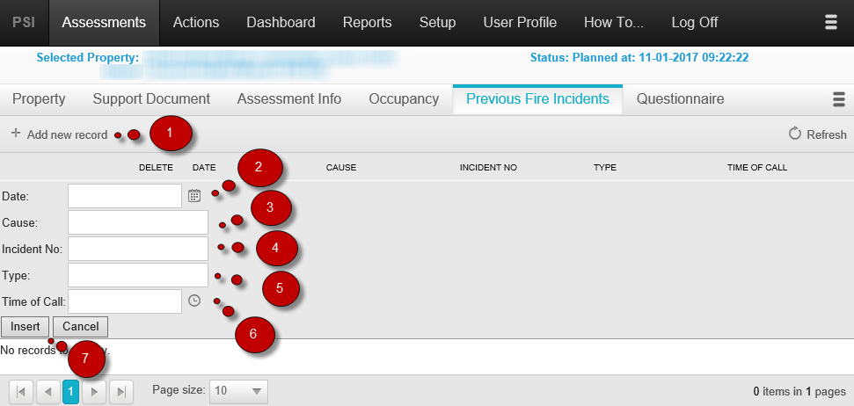Open the How To... menu

[614, 22]
